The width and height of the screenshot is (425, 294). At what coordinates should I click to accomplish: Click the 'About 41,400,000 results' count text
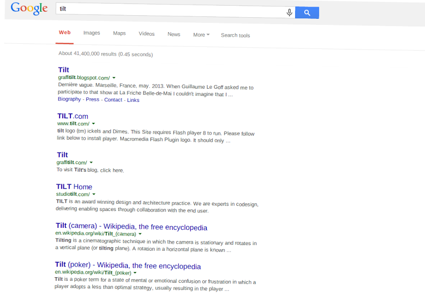pos(105,54)
